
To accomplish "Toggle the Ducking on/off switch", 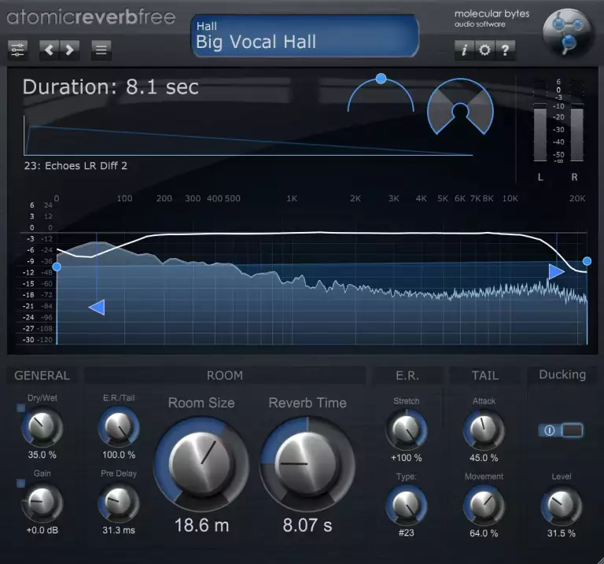I will coord(562,430).
